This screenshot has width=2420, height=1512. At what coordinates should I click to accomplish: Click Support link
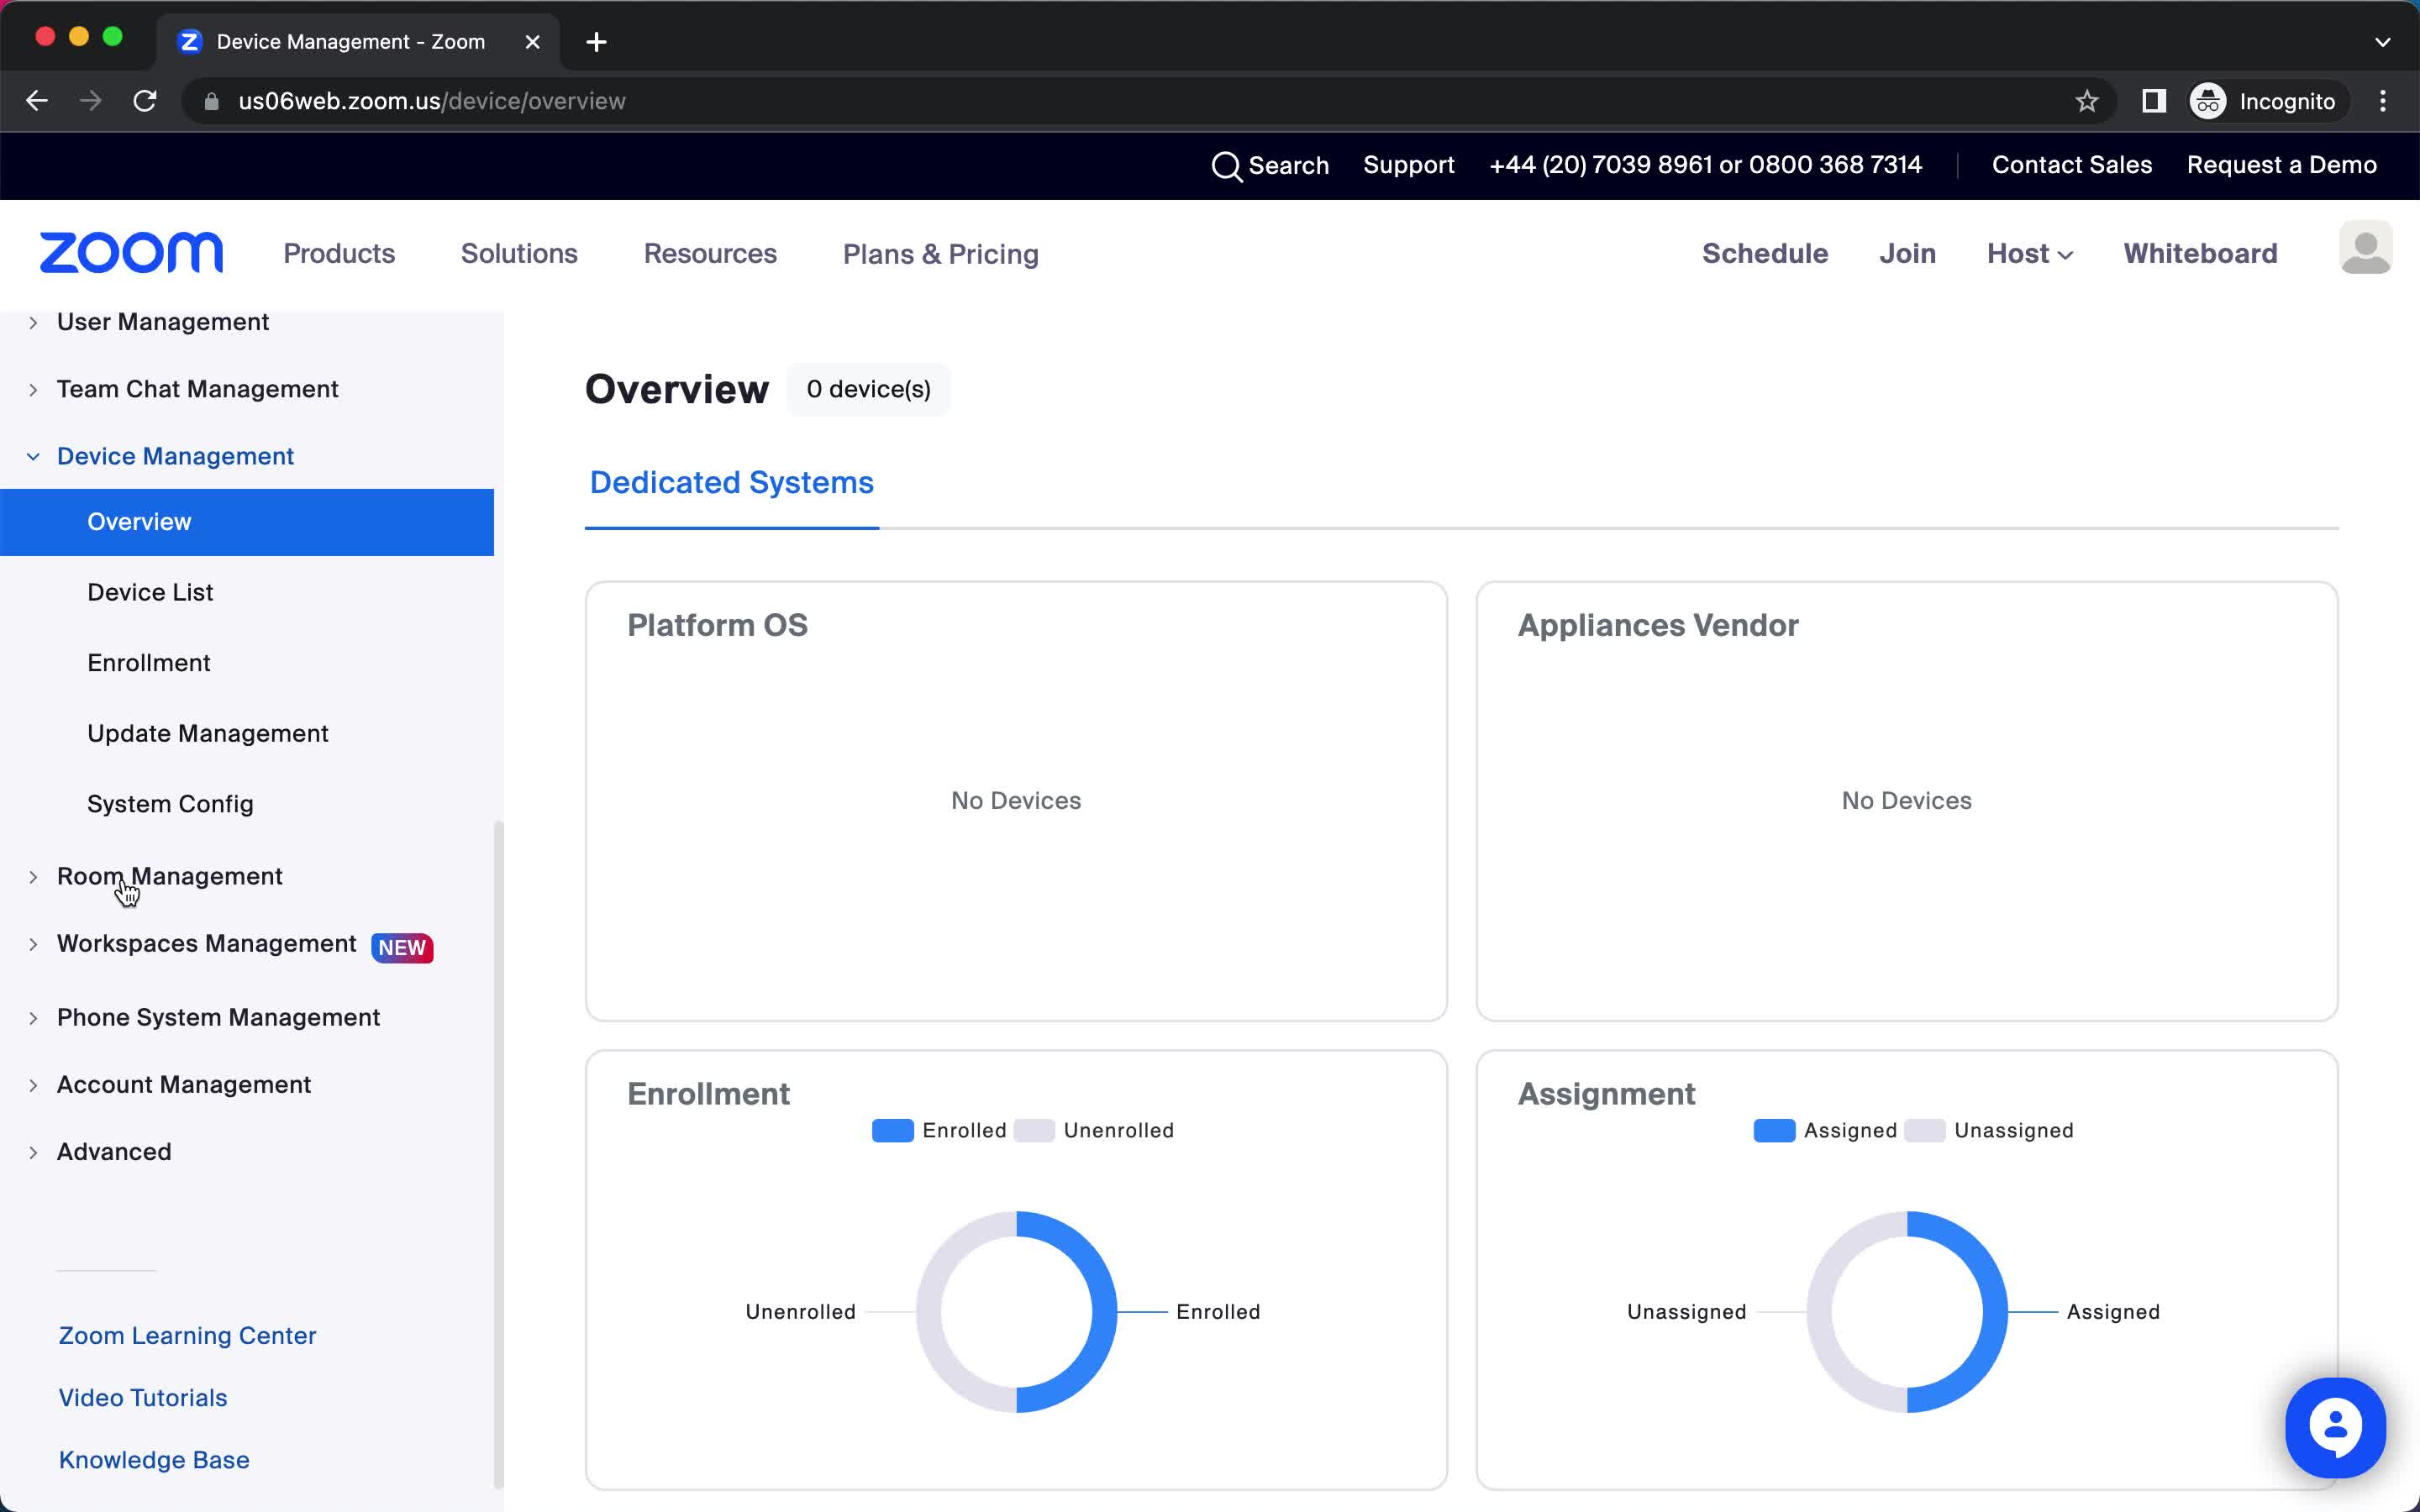(x=1408, y=165)
